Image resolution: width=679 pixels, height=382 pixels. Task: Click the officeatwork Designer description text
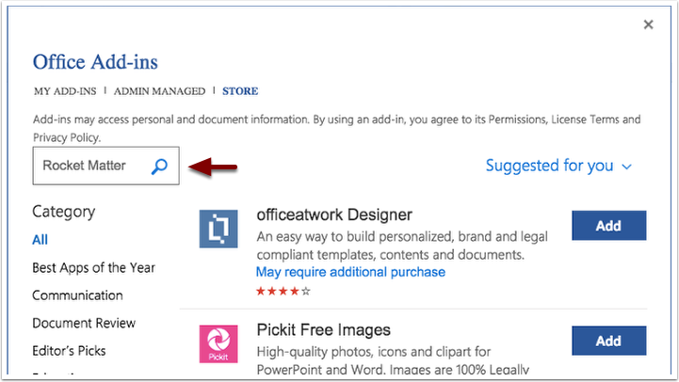tap(402, 246)
